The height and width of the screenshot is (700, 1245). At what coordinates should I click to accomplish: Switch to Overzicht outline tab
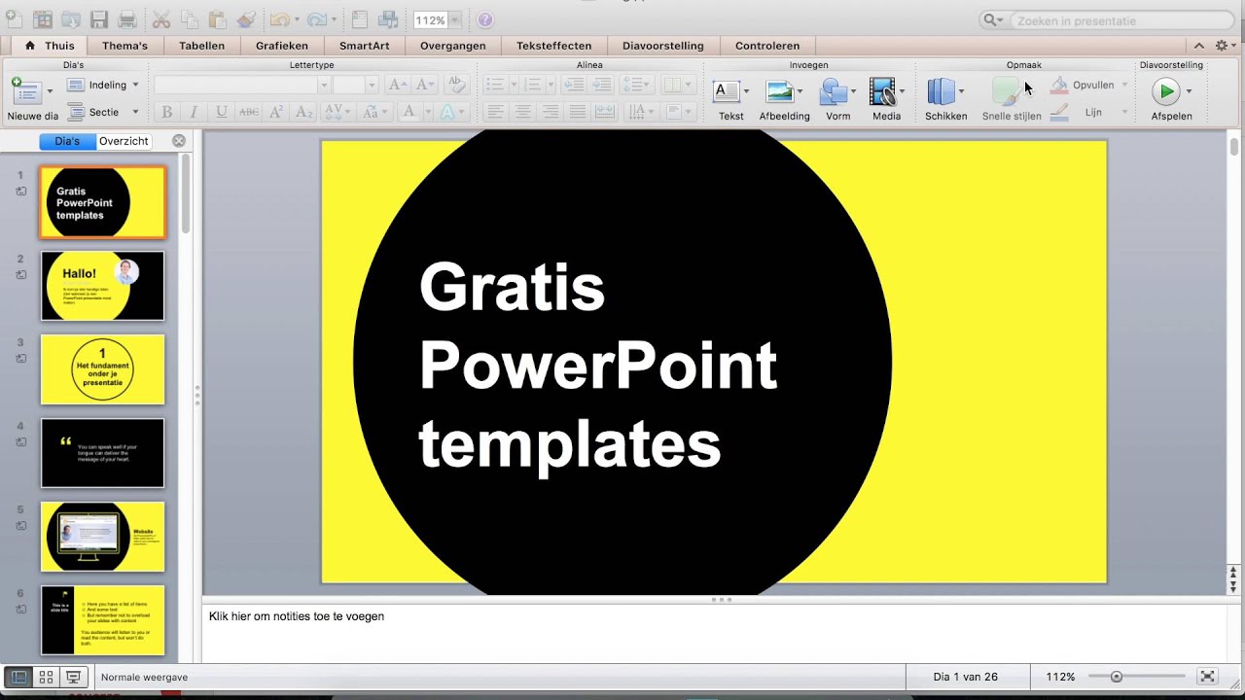124,141
